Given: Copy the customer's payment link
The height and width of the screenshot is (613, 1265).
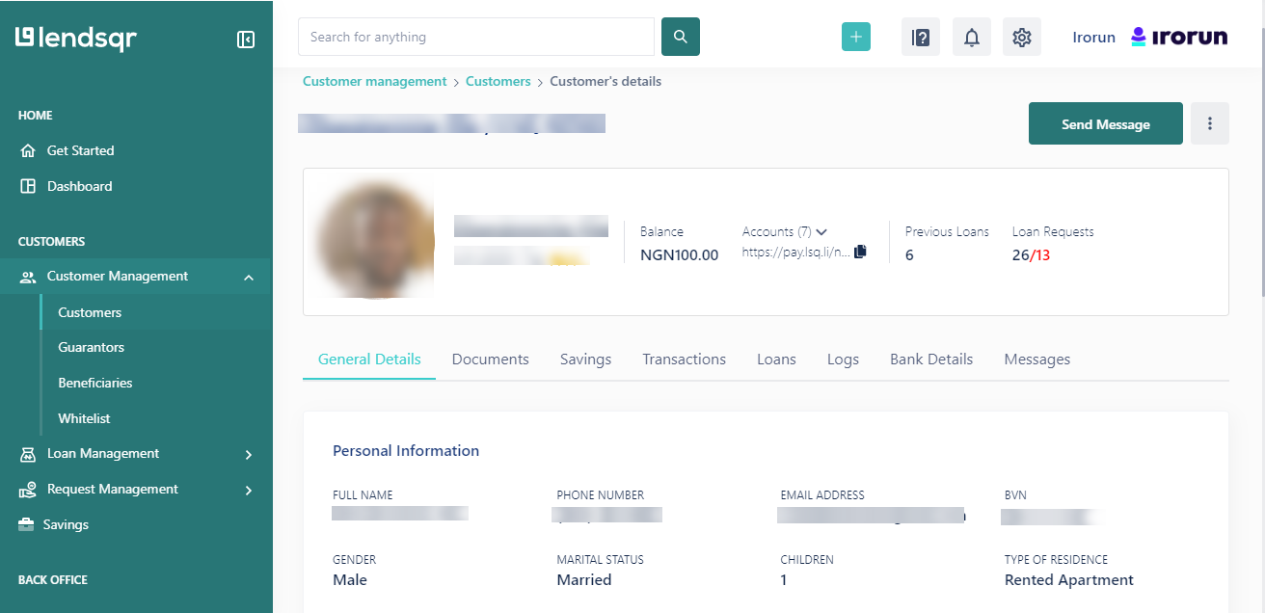Looking at the screenshot, I should click(859, 251).
